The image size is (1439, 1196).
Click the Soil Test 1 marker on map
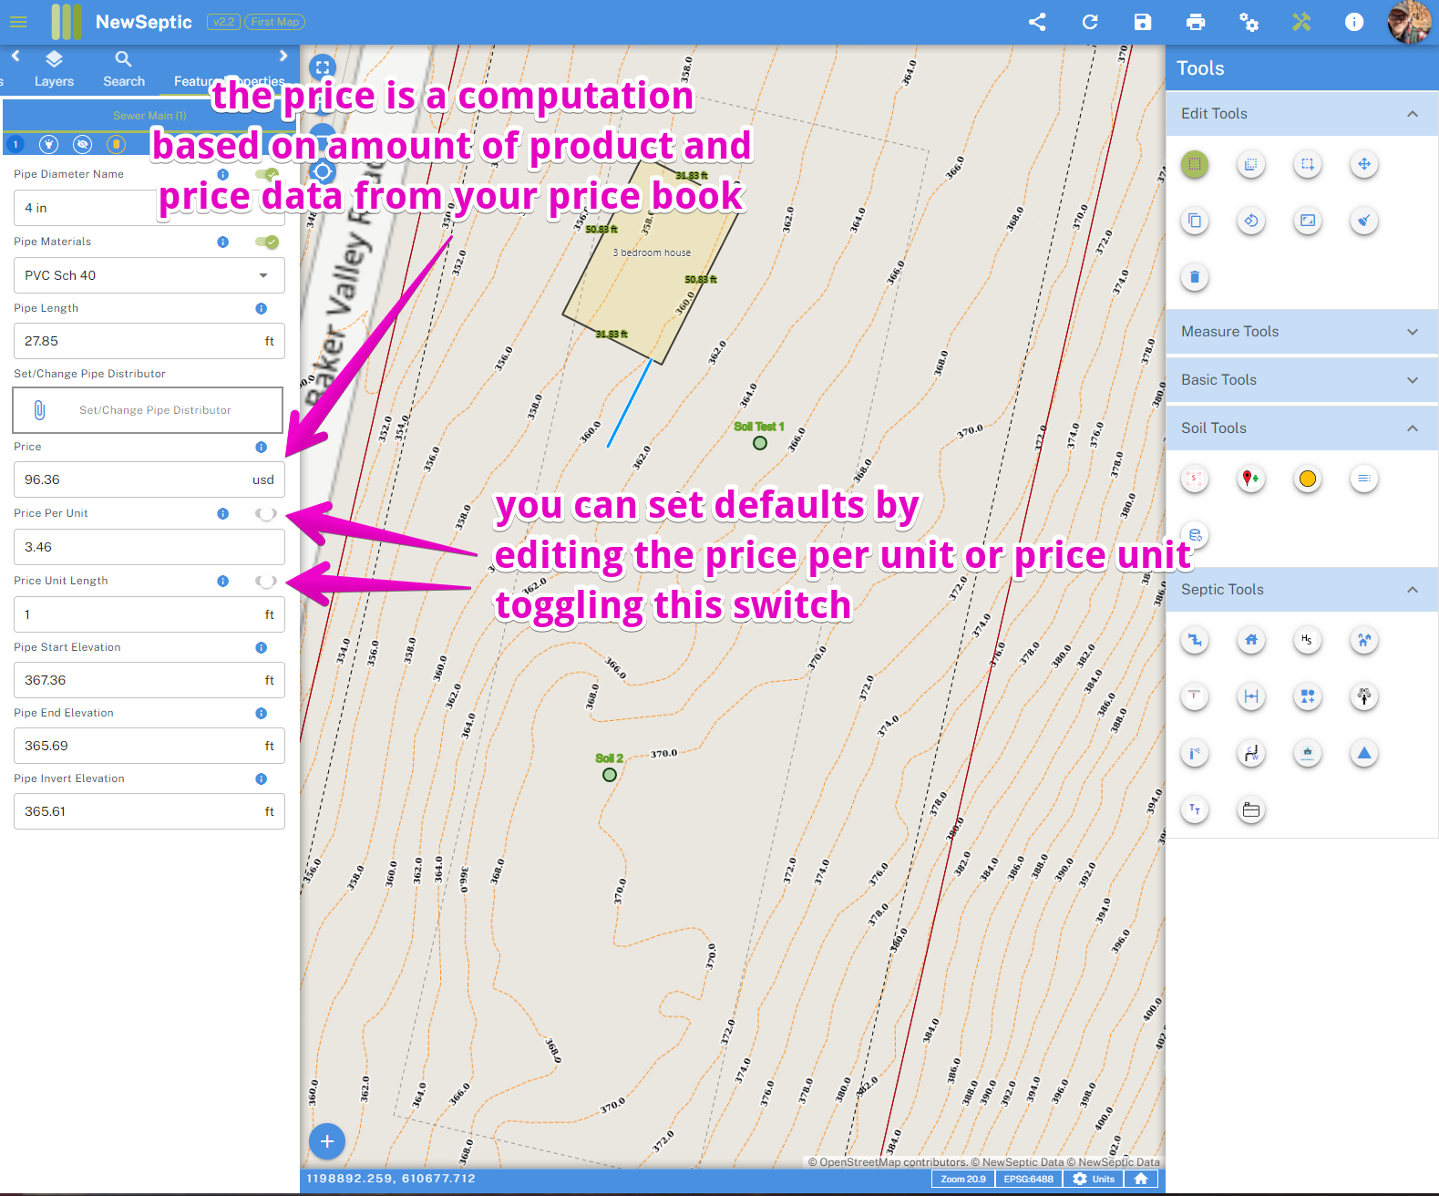[x=760, y=443]
